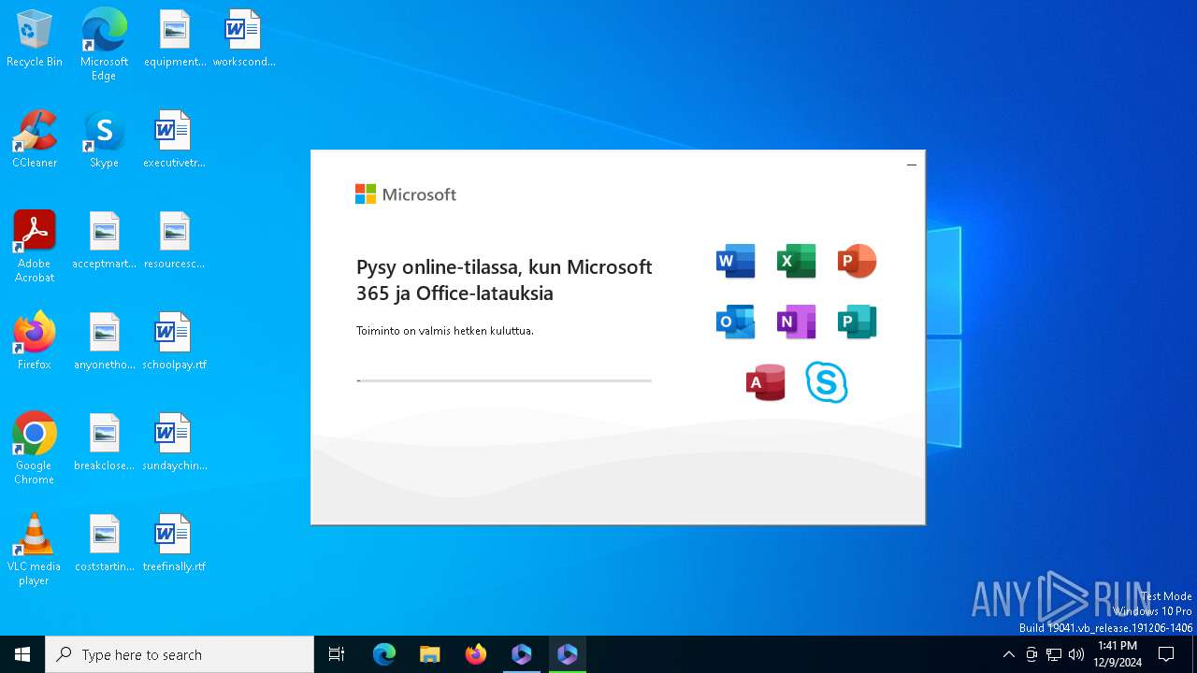Select the Google Chrome desktop shortcut
1197x673 pixels.
coord(35,449)
